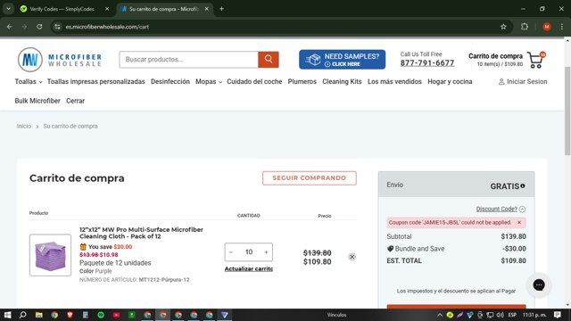Screen dimensions: 571x321
Task: Open Brave browser from the taskbar
Action: [x=70, y=315]
